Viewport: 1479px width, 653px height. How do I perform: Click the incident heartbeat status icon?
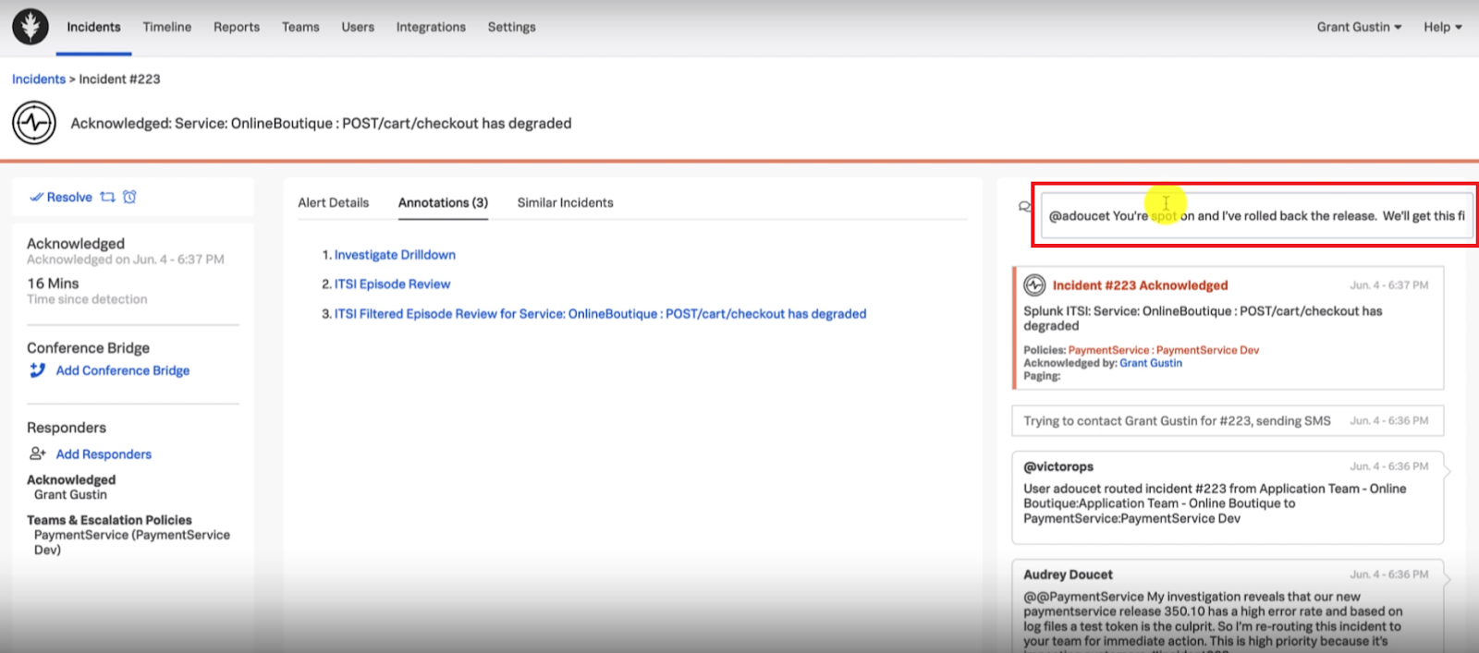click(x=34, y=123)
